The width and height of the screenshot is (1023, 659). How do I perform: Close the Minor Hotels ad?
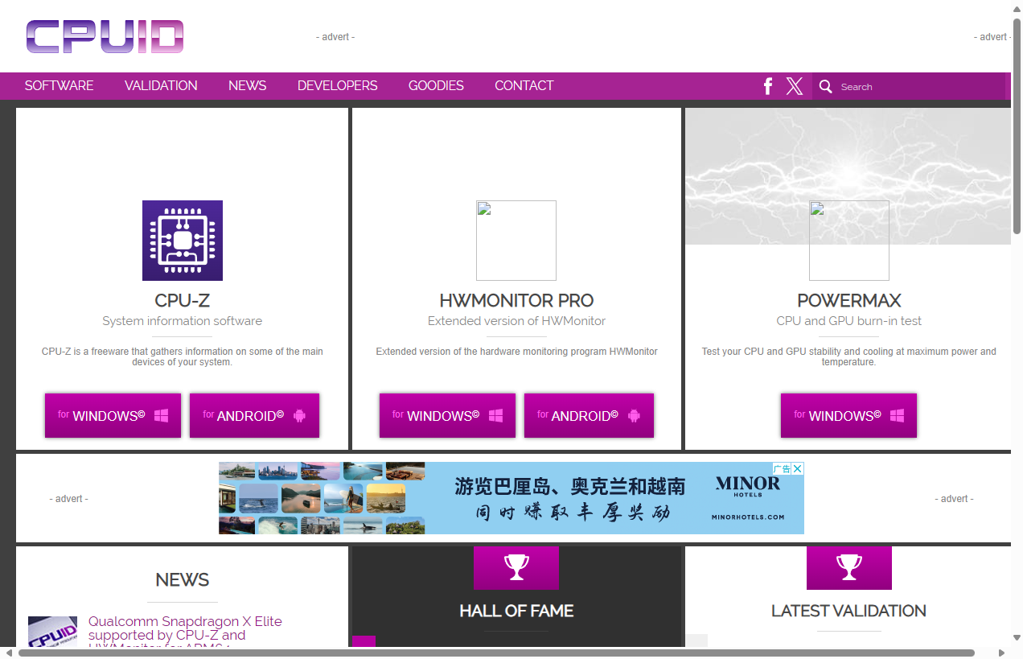(x=797, y=468)
